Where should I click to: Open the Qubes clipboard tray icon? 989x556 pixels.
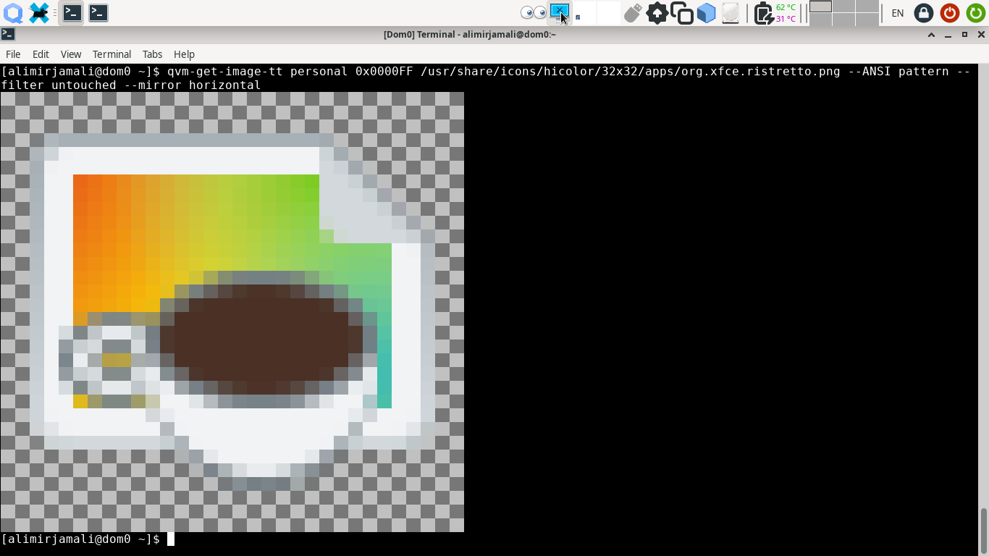pos(681,12)
